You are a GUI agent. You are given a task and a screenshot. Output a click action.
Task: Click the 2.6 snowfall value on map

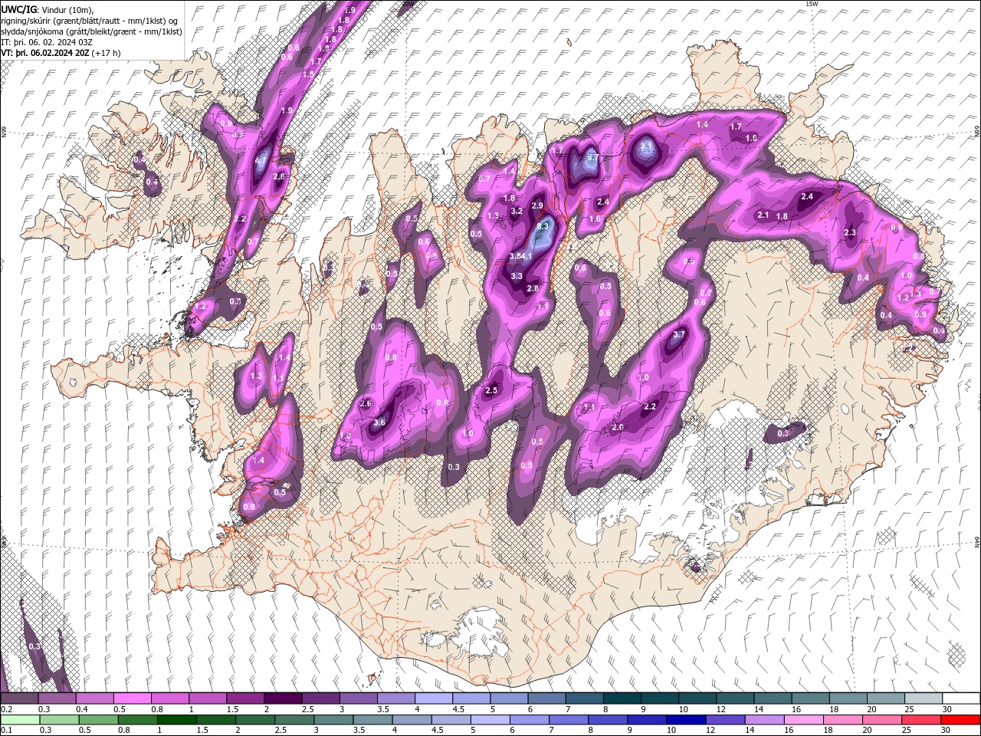pos(366,403)
